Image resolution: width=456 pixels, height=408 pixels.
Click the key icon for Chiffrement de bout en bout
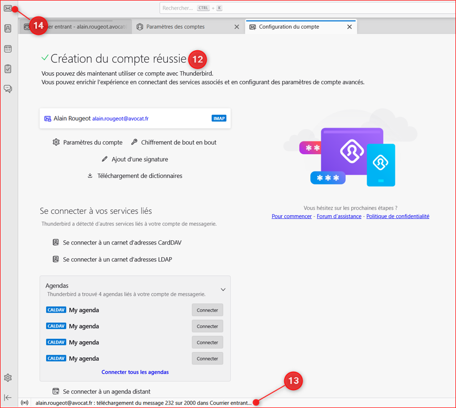tap(134, 142)
